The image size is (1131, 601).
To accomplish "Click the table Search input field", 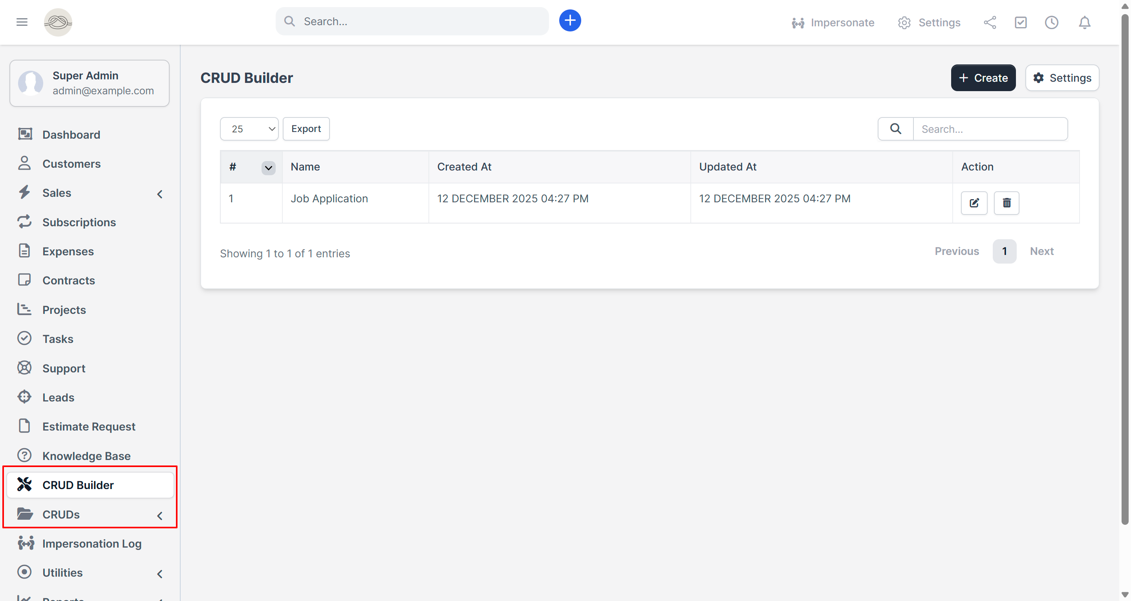I will coord(990,129).
